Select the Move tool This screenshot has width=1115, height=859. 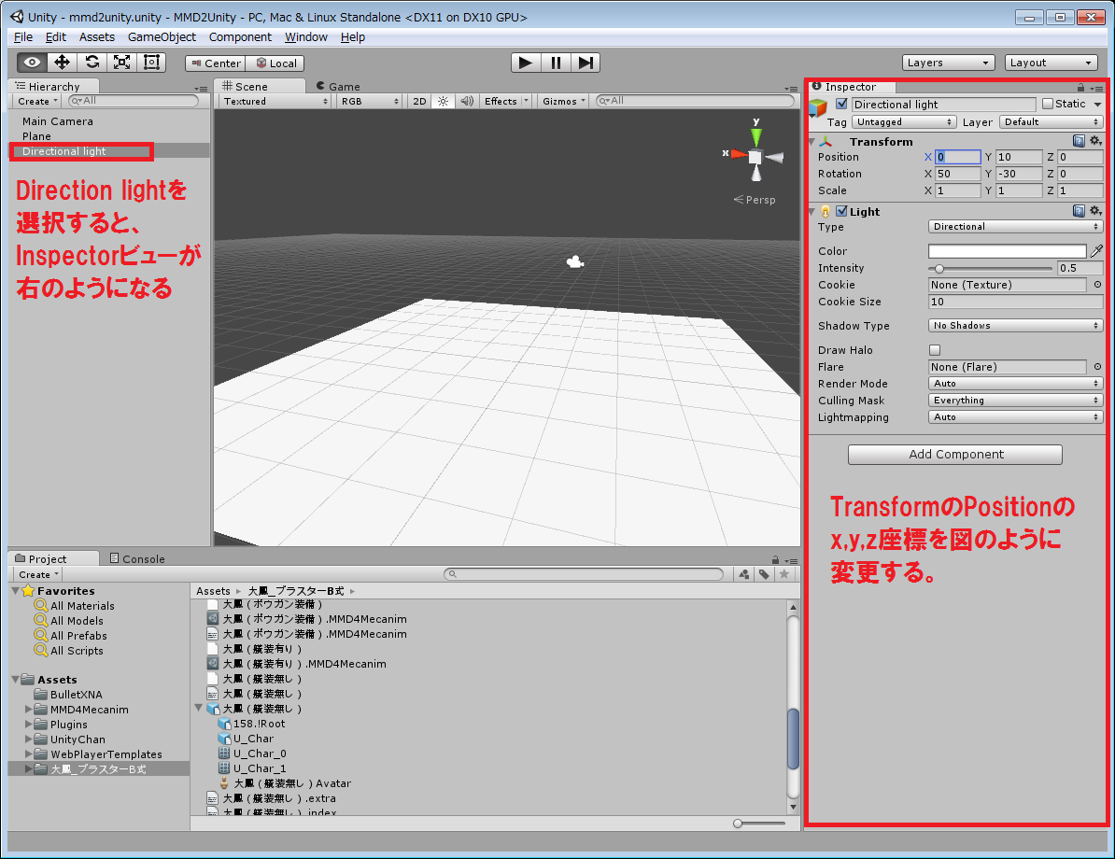pyautogui.click(x=62, y=63)
